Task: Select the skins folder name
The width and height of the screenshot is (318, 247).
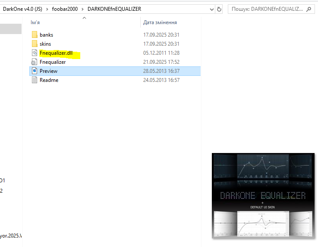Action: click(45, 44)
